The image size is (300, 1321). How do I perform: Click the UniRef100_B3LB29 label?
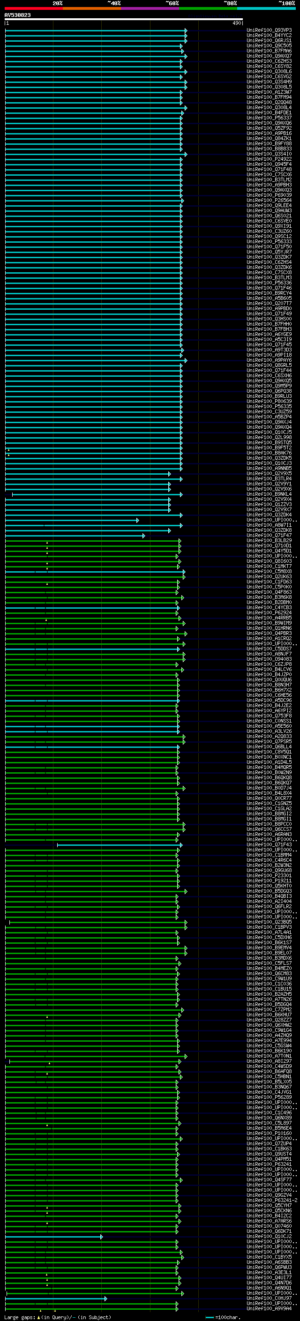pos(269,540)
